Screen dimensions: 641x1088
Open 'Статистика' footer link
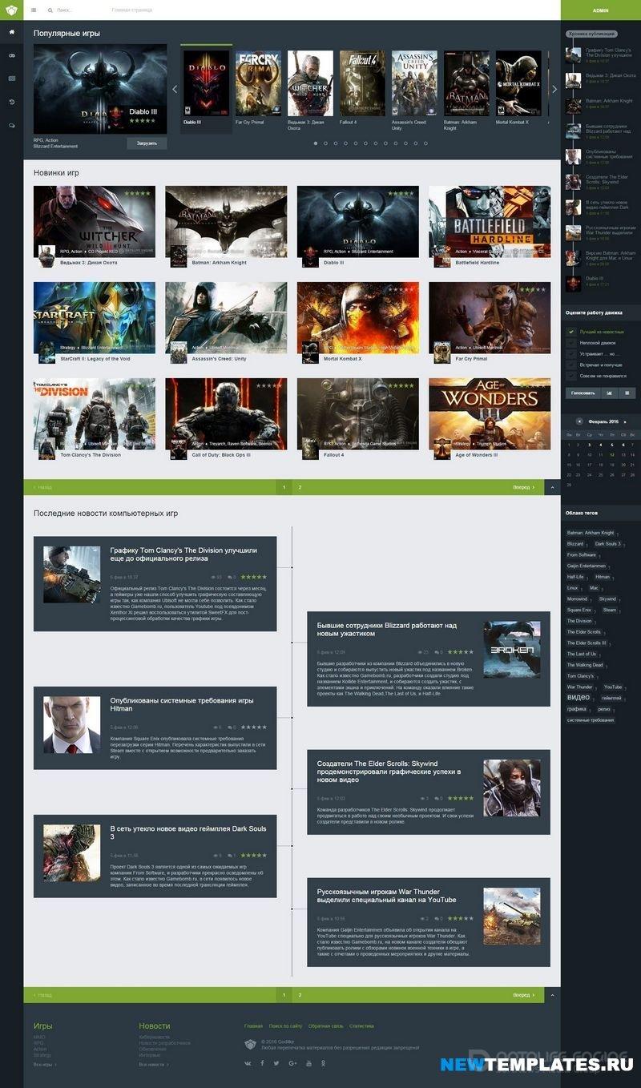361,1026
